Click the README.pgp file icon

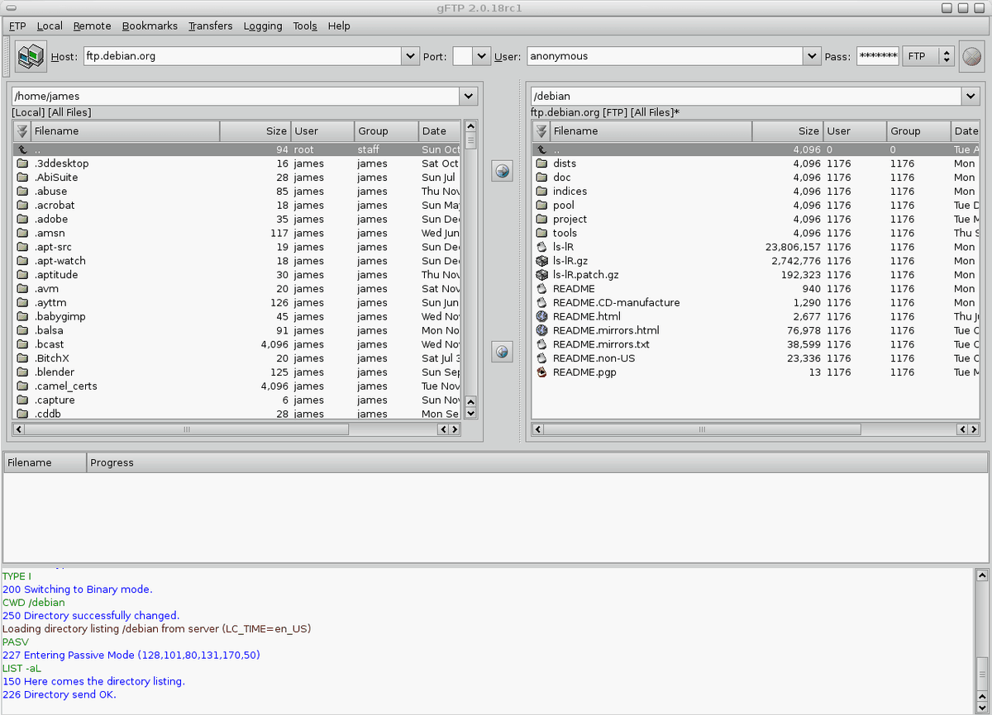coord(541,372)
